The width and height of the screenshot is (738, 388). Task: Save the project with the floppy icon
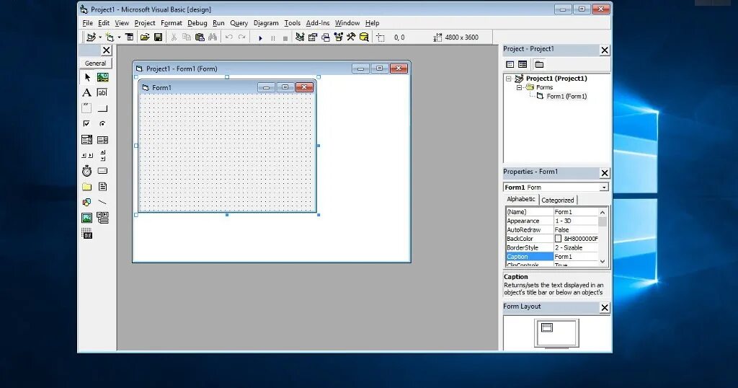(158, 38)
